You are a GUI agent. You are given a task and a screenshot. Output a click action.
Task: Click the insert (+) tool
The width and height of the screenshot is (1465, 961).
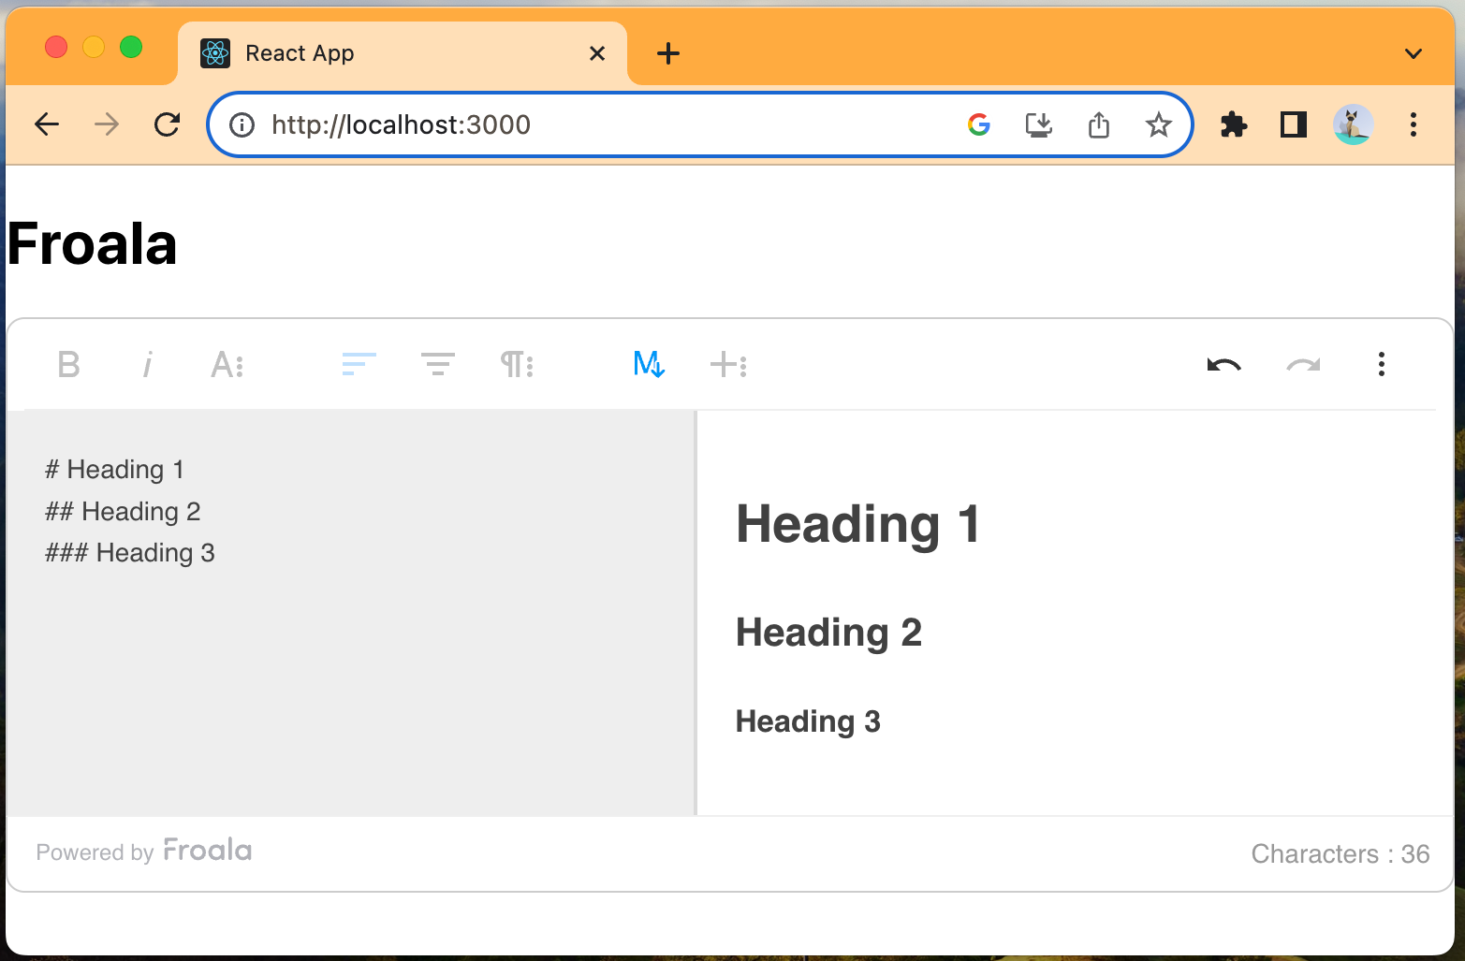pos(725,365)
